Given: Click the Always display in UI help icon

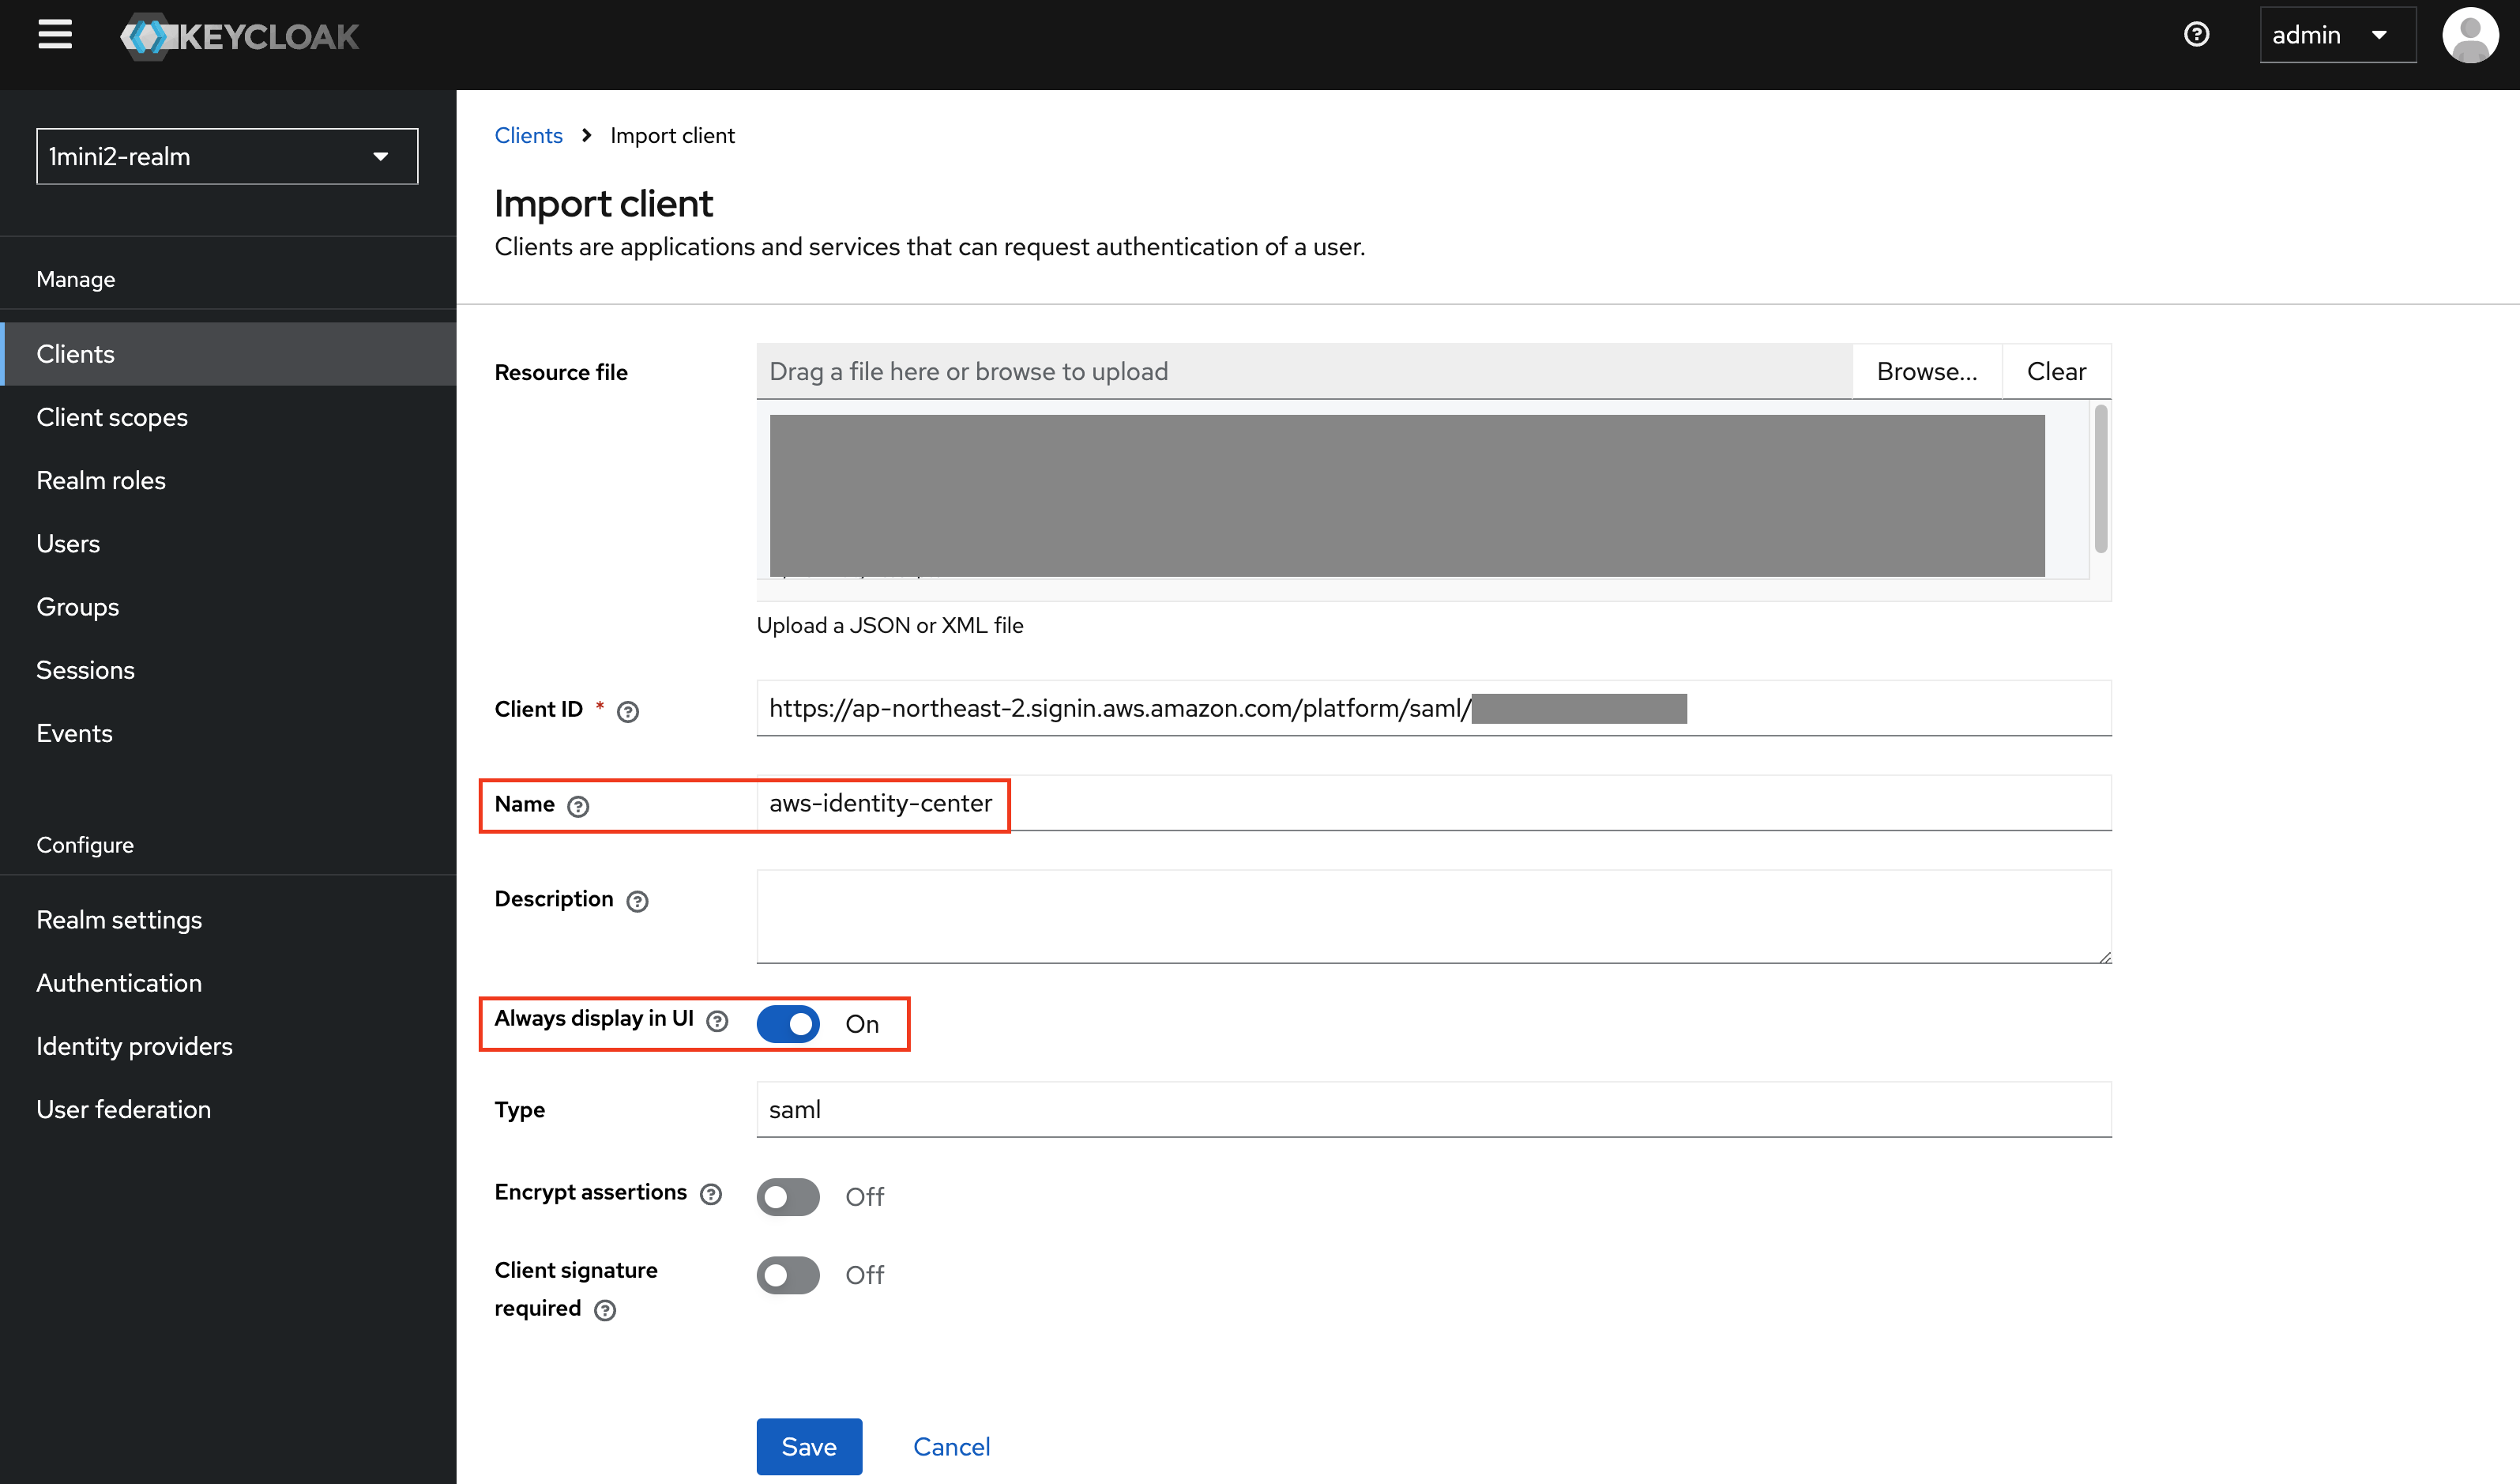Looking at the screenshot, I should pyautogui.click(x=717, y=1021).
